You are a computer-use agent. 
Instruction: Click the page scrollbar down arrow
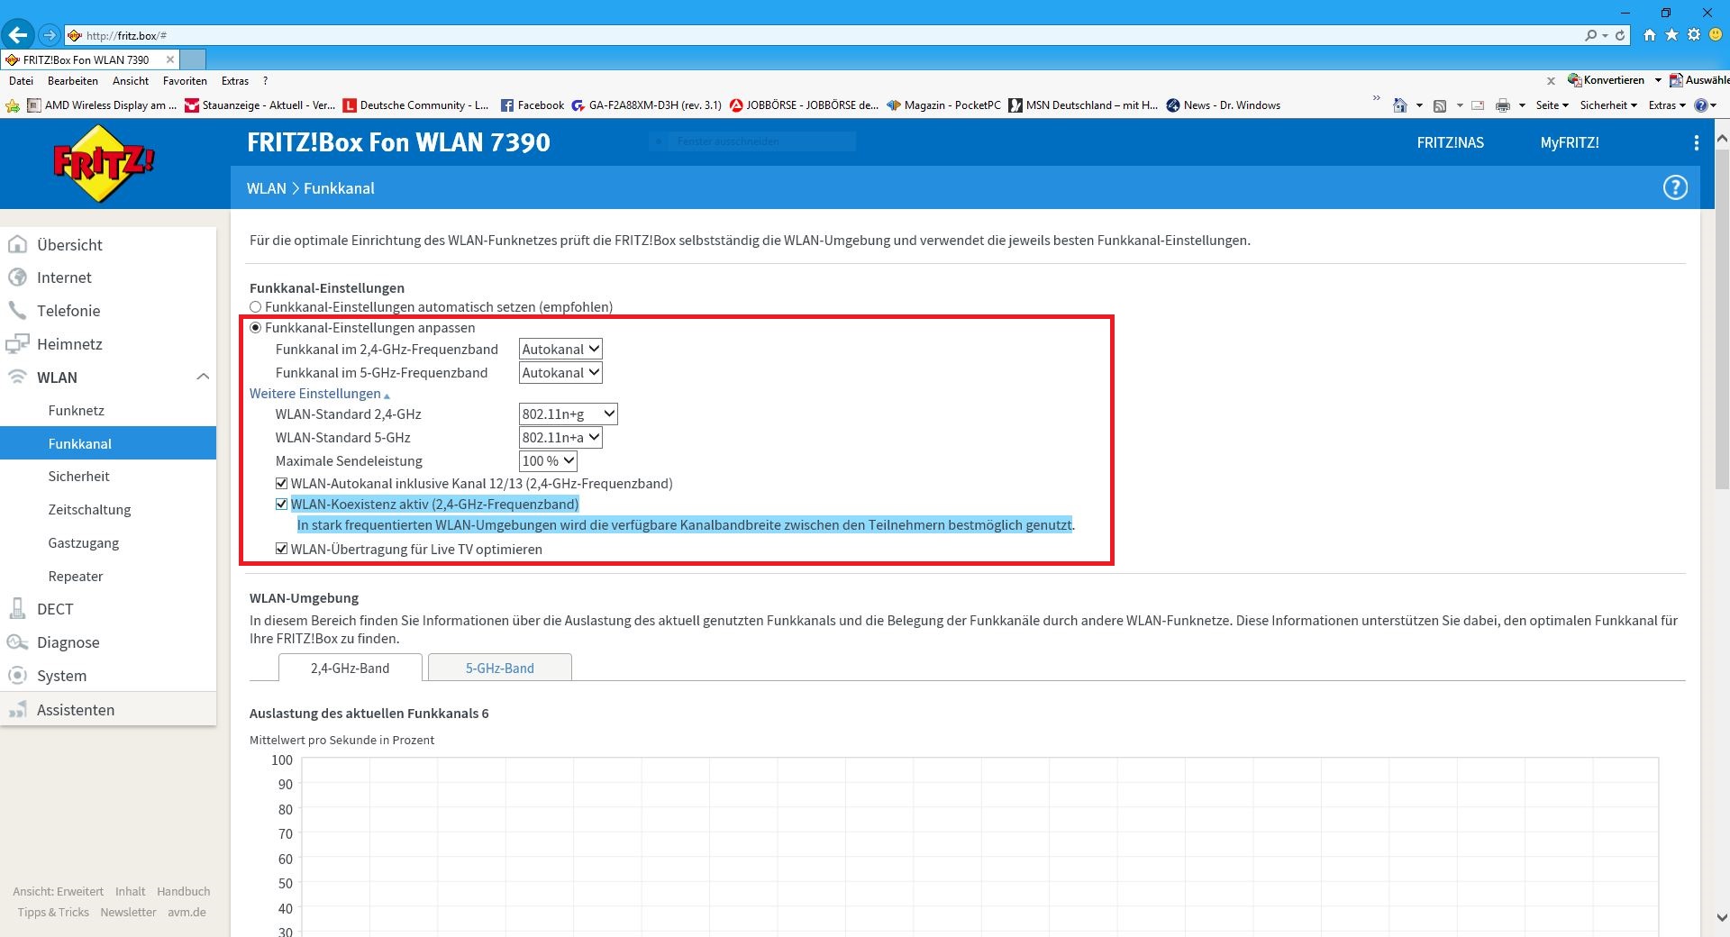(1721, 918)
